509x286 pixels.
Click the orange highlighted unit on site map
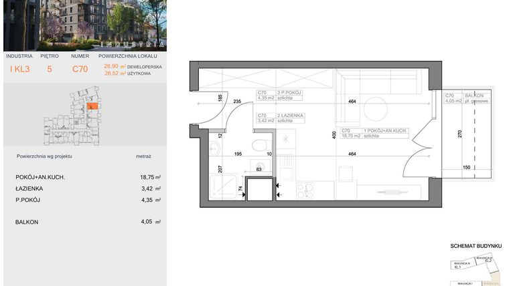pos(93,106)
